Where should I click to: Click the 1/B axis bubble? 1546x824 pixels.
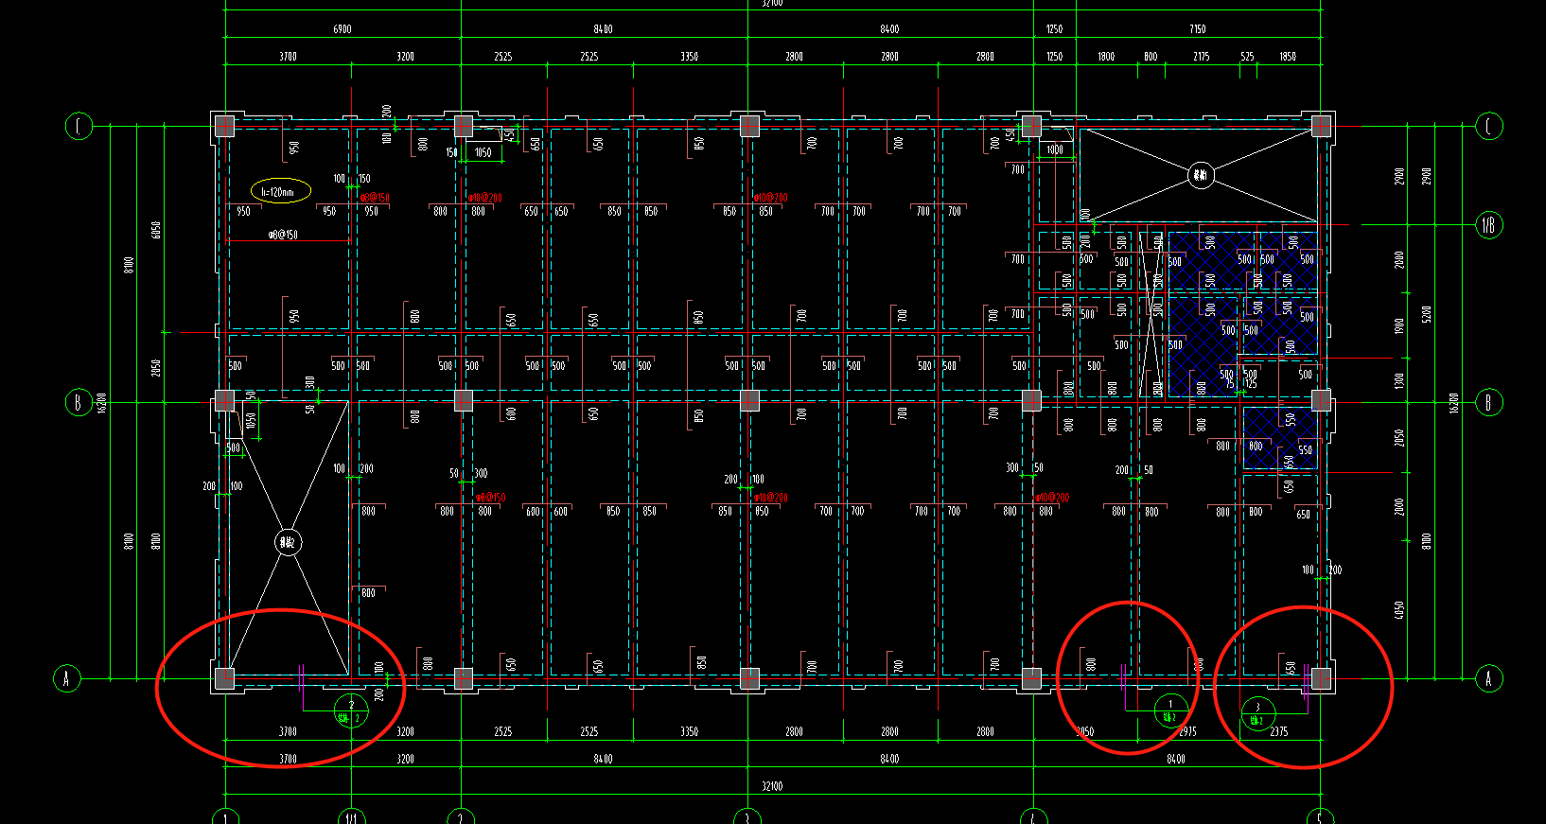(x=1489, y=225)
